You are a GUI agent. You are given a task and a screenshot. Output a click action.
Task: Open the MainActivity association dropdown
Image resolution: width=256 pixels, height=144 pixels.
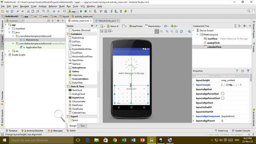tap(153, 26)
